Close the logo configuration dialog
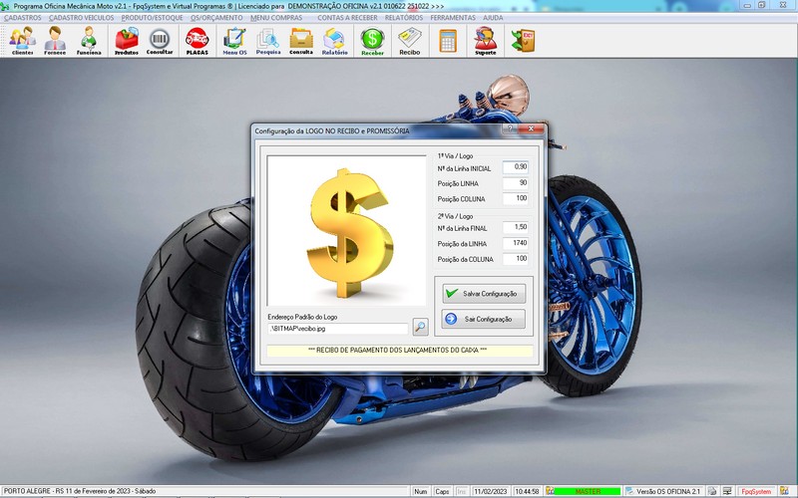This screenshot has width=798, height=498. 531,128
